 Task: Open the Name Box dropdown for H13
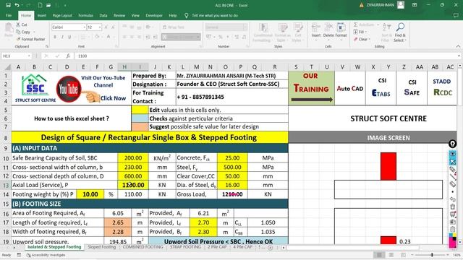[x=29, y=56]
